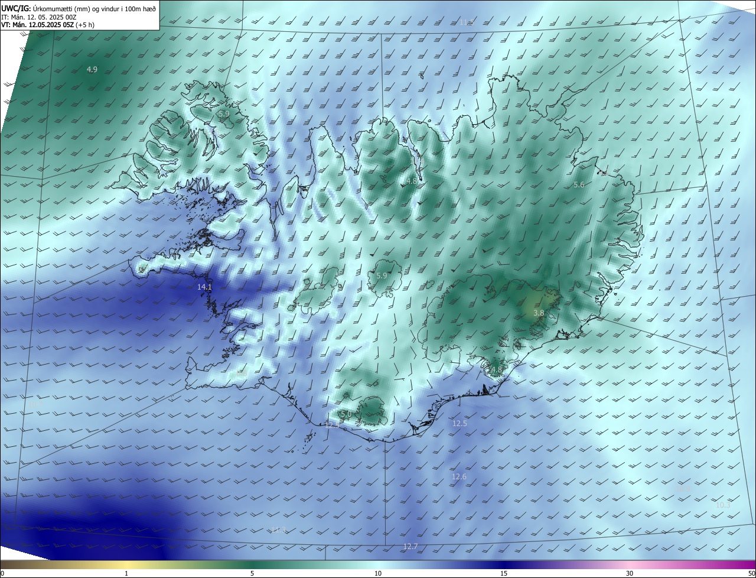Viewport: 756px width, 578px height.
Task: Click the '15' tick on the colour scale
Action: coord(504,573)
